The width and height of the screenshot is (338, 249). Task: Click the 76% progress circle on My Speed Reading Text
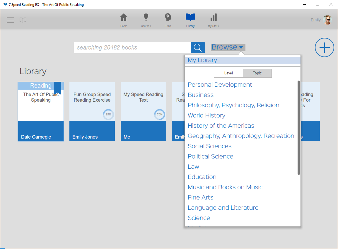(159, 115)
